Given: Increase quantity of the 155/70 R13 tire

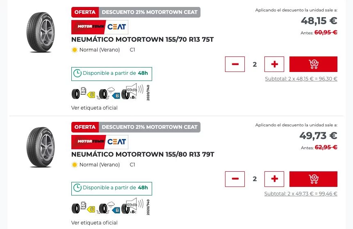Looking at the screenshot, I should click(274, 64).
